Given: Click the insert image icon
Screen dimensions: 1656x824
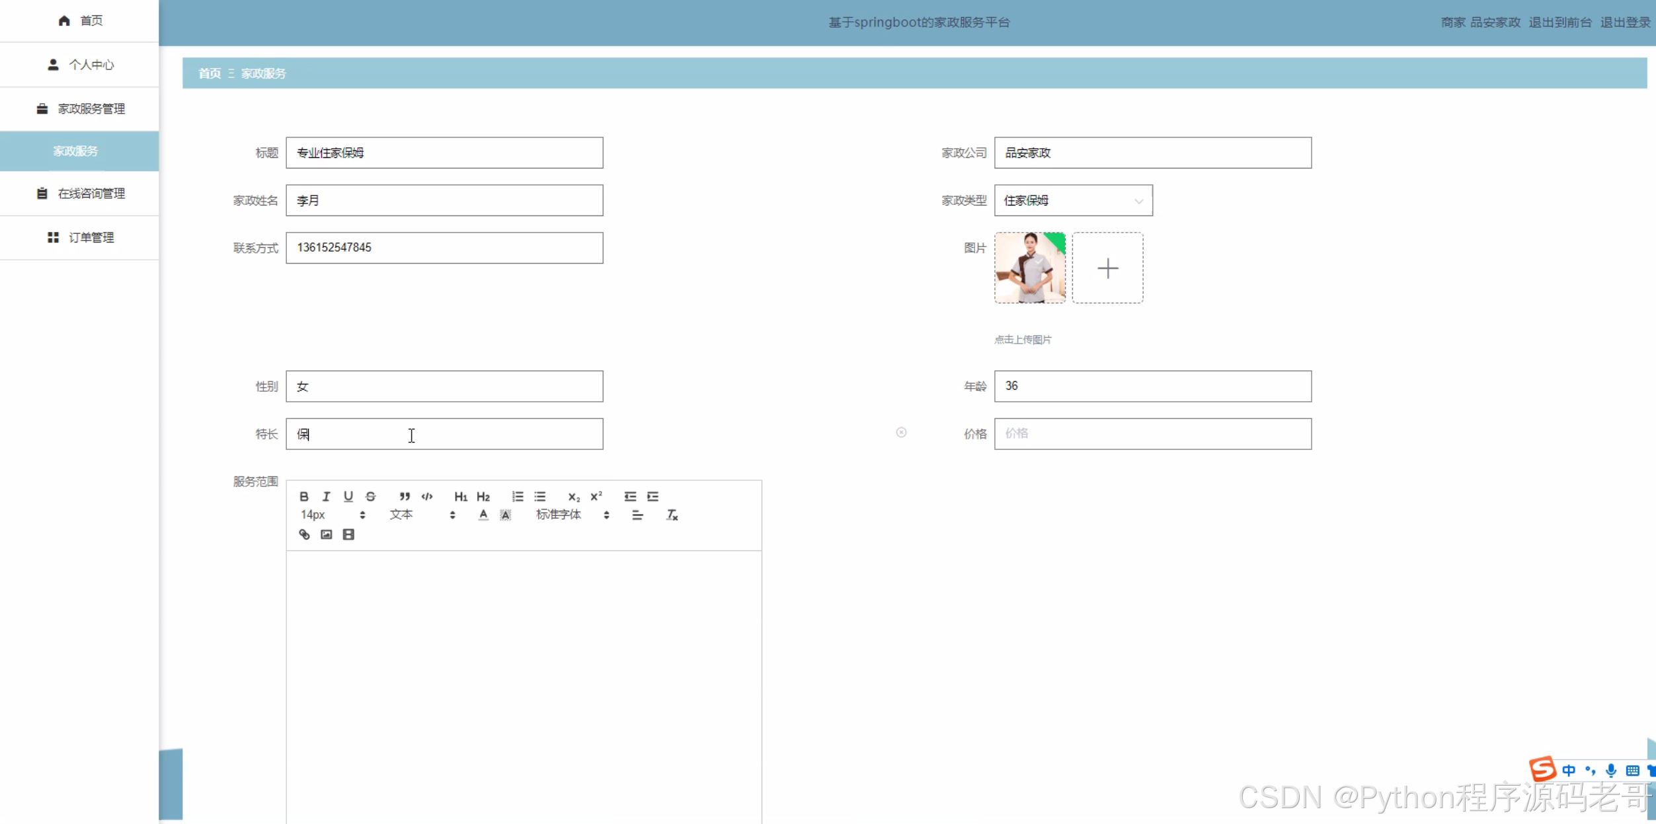Looking at the screenshot, I should point(327,535).
